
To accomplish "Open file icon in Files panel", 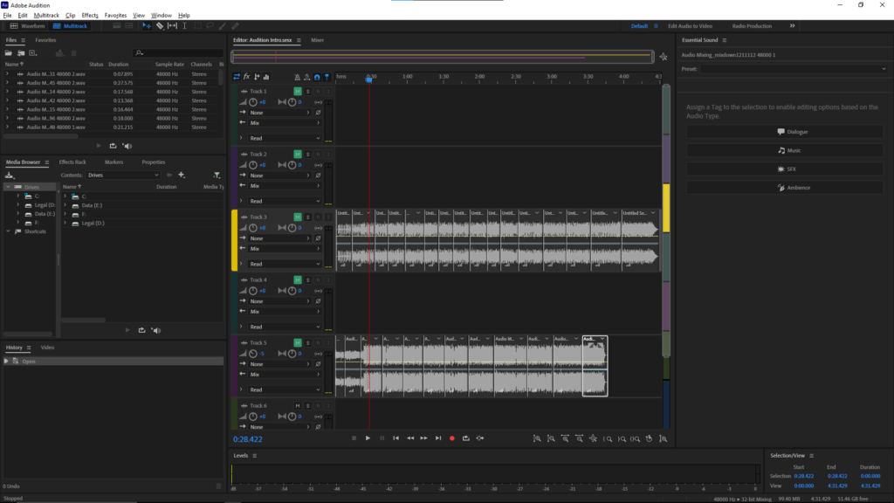I will click(x=9, y=53).
